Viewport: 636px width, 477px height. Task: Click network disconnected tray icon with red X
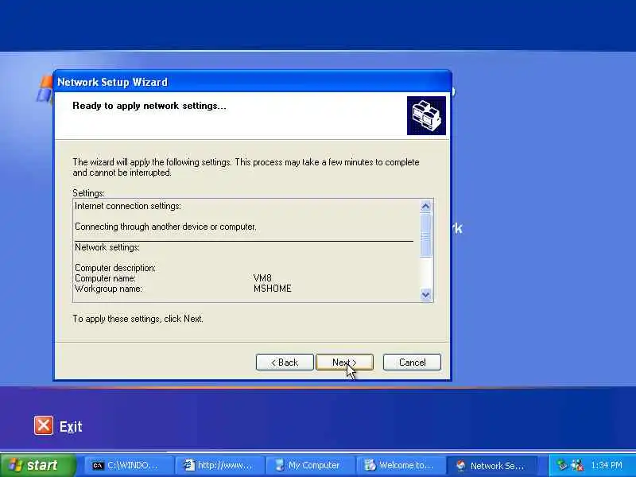578,465
